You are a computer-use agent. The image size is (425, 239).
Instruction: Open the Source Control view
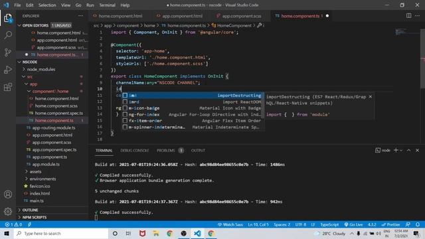(x=8, y=52)
